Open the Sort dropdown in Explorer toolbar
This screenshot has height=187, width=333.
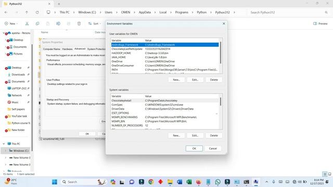tap(95, 23)
